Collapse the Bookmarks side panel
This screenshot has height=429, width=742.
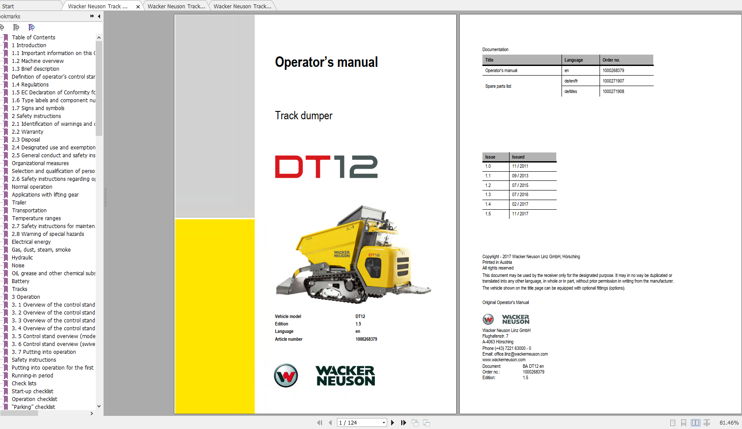point(99,16)
